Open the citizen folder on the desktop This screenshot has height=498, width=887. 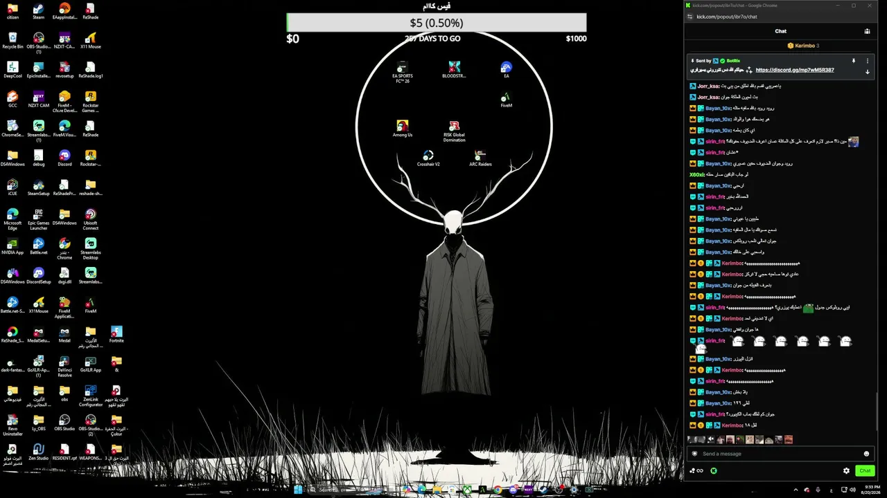coord(12,12)
